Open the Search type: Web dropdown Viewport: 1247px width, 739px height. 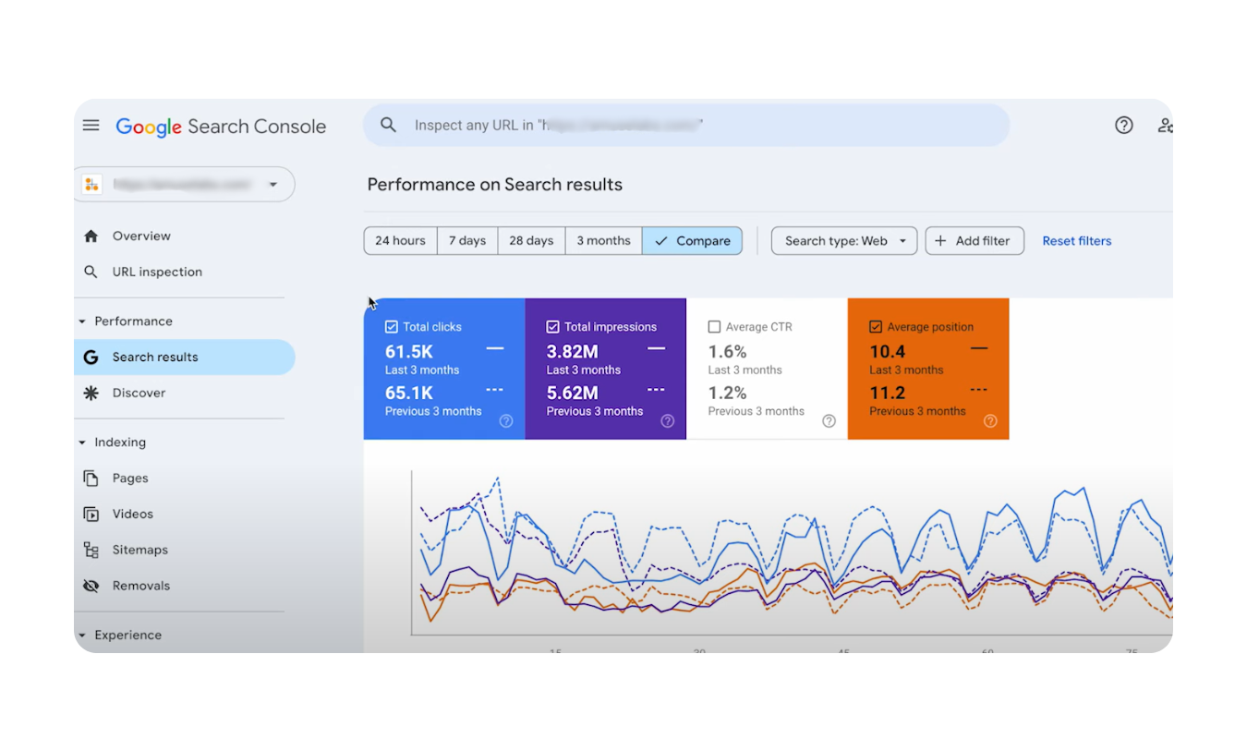[844, 240]
